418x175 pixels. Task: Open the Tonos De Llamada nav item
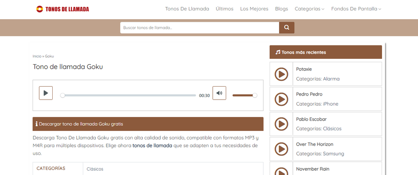[x=187, y=9]
